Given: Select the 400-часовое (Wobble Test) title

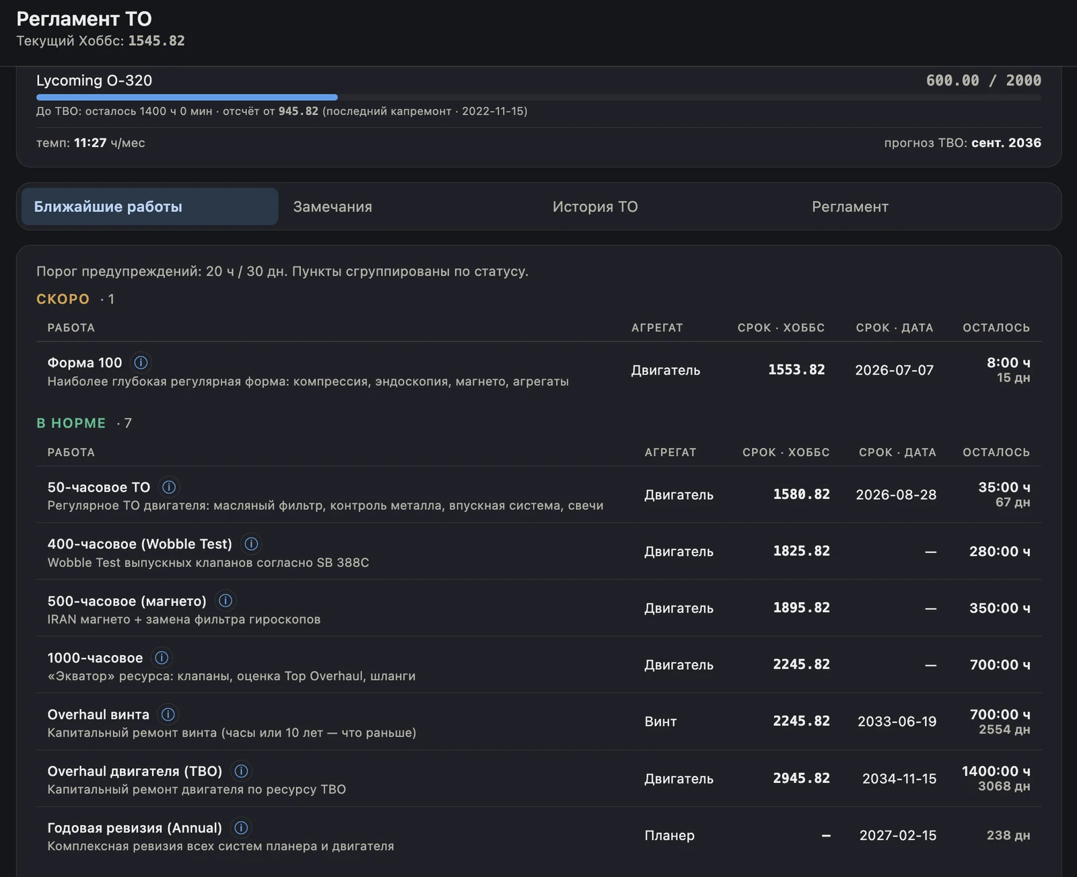Looking at the screenshot, I should pos(140,543).
